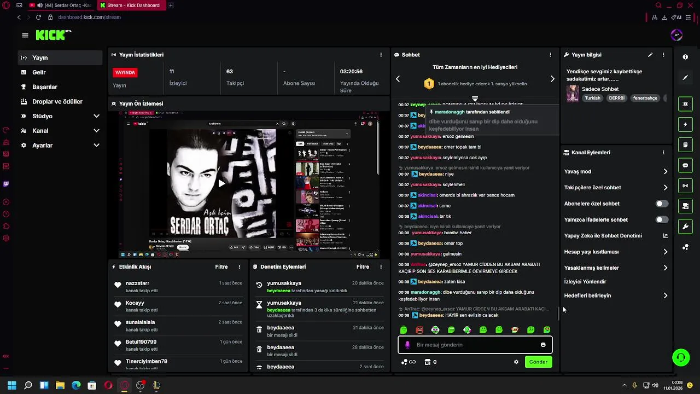
Task: Click the points dots icon in the right rail
Action: point(685,247)
